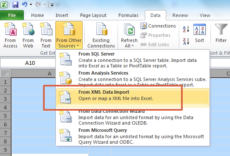This screenshot has width=230, height=156.
Task: Select the Data tab
Action: pyautogui.click(x=155, y=15)
